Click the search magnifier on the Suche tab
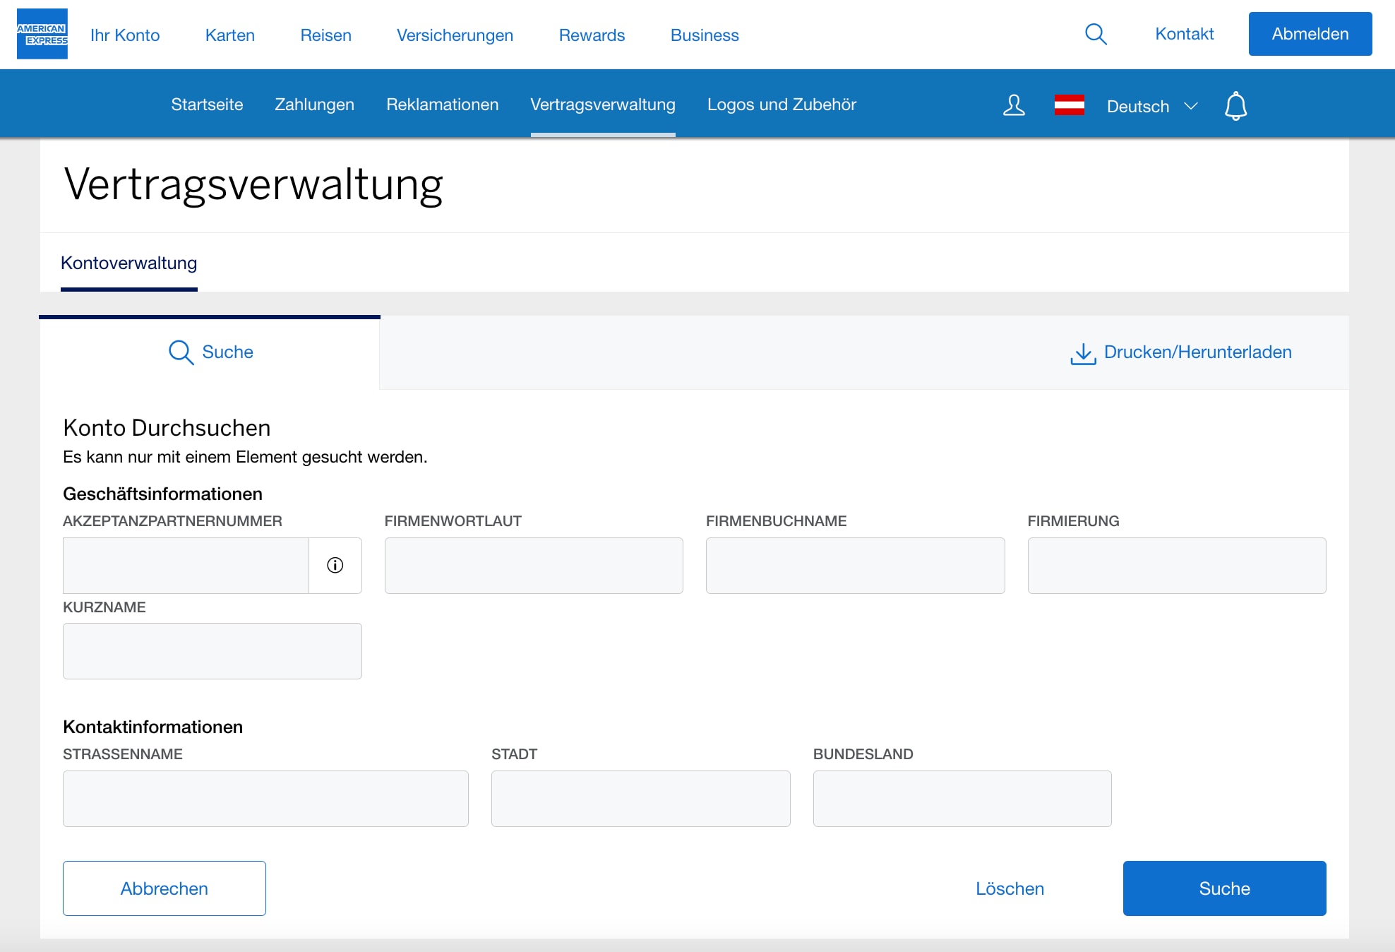 [x=180, y=352]
